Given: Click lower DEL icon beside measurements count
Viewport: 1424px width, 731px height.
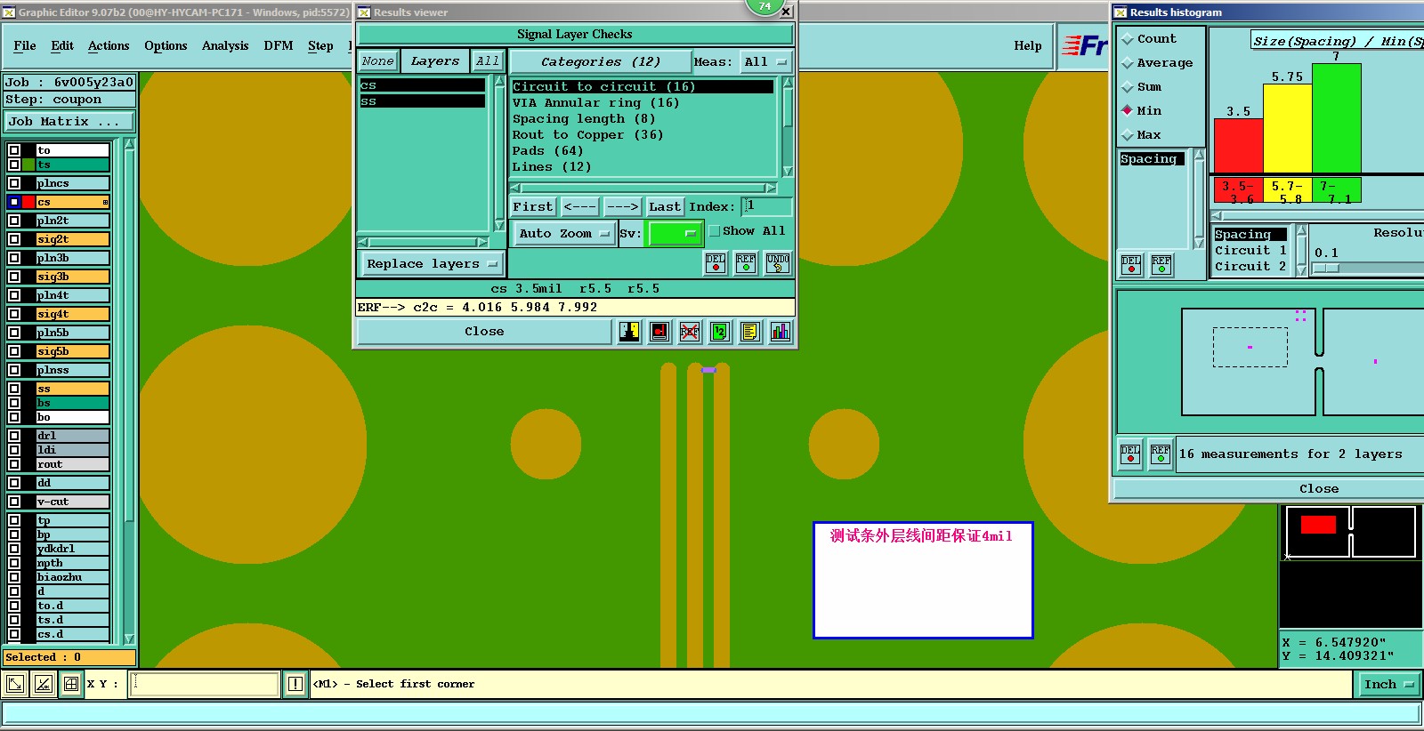Looking at the screenshot, I should [1130, 454].
